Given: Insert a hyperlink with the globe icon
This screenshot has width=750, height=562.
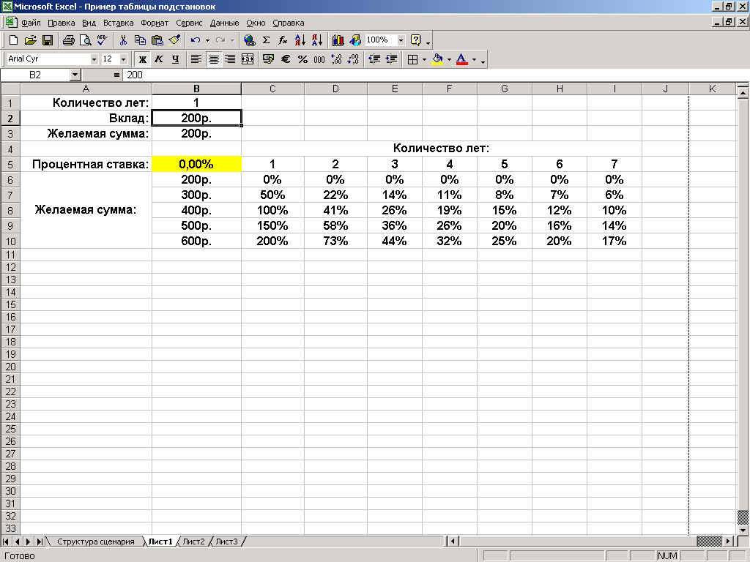Looking at the screenshot, I should click(249, 40).
